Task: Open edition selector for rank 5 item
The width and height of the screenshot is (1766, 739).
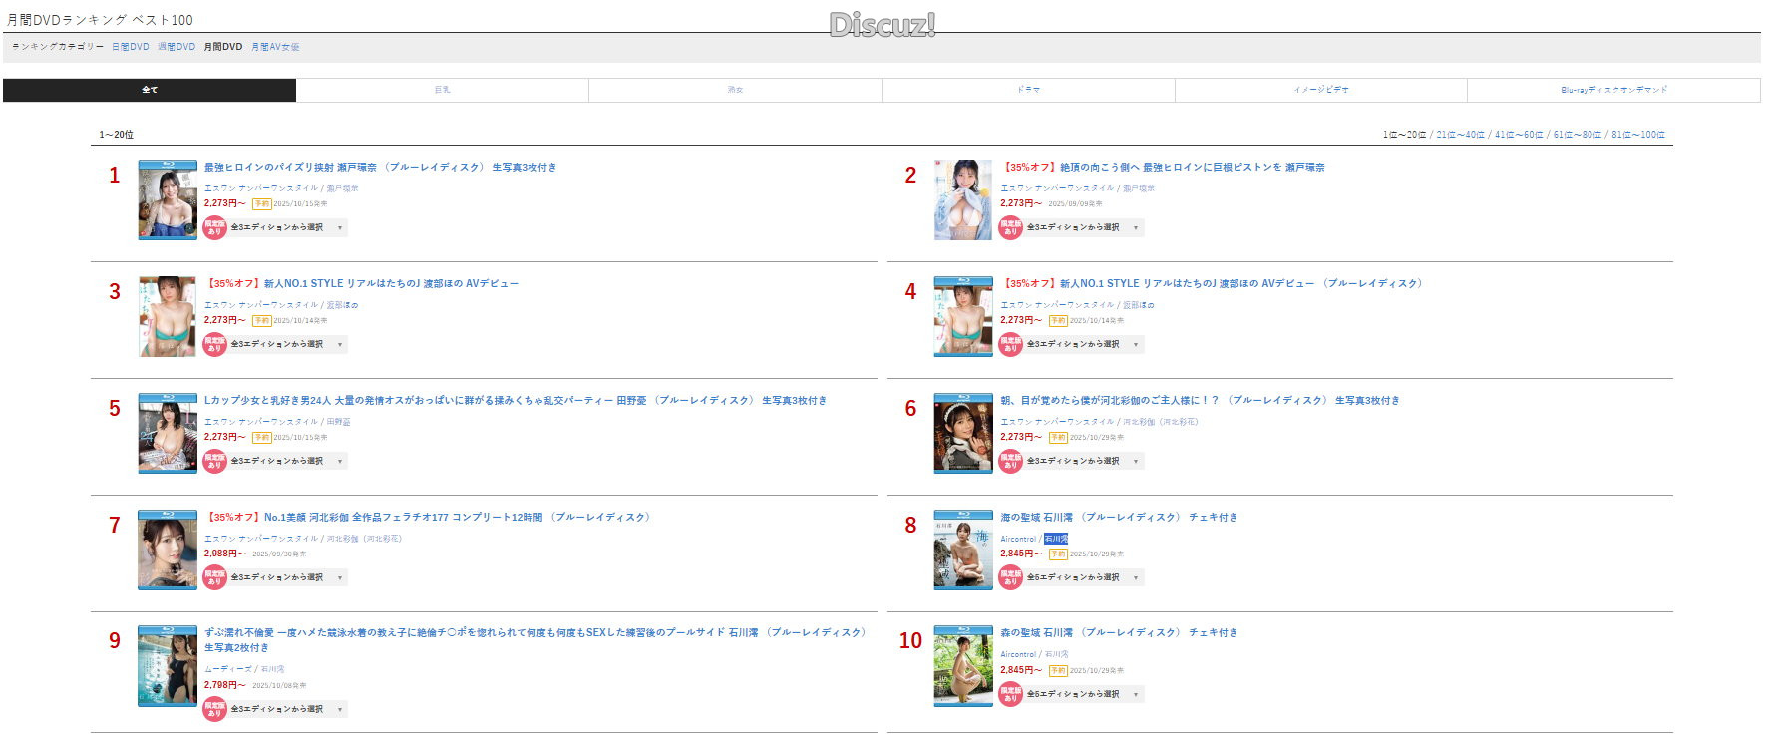Action: [x=287, y=461]
